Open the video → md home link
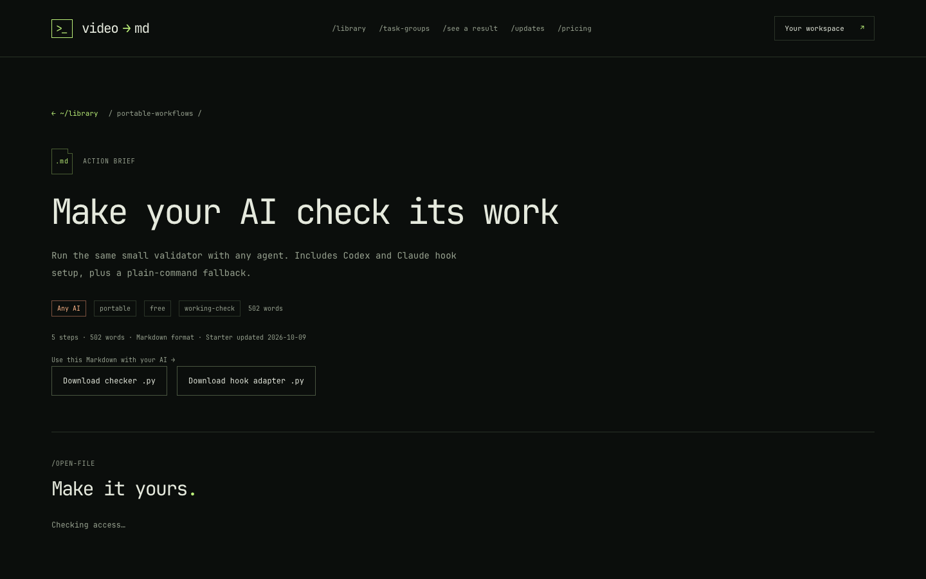Image resolution: width=926 pixels, height=579 pixels. (100, 28)
